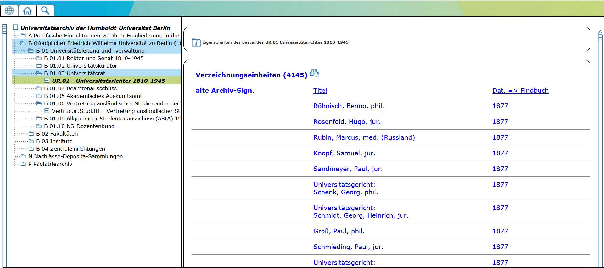The image size is (604, 268).
Task: Click folder icon of B 03 Institute
Action: tap(31, 141)
